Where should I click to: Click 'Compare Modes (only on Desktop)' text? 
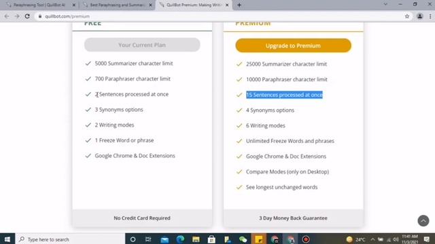point(288,171)
